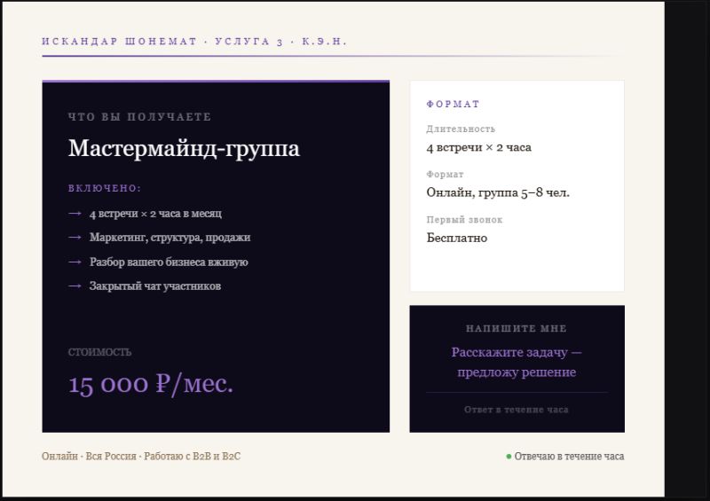The height and width of the screenshot is (501, 710).
Task: Click the "Бесплатно" first call value
Action: (457, 238)
